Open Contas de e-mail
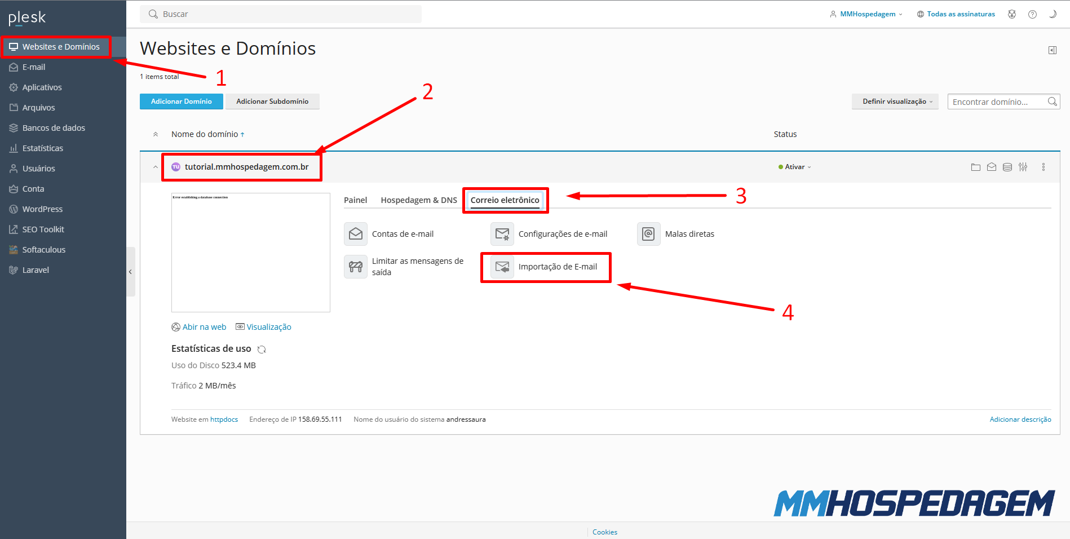The image size is (1070, 539). (389, 234)
